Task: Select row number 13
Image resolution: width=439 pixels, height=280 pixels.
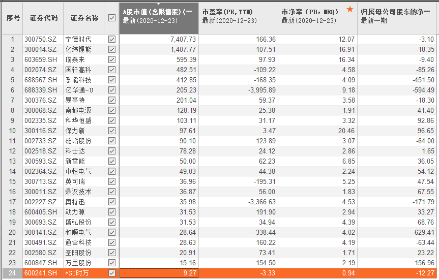Action: pyautogui.click(x=12, y=162)
